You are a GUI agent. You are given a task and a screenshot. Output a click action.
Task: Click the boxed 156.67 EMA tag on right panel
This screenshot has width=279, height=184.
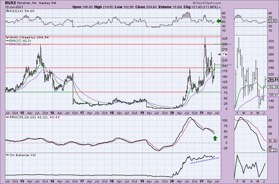coord(273,95)
